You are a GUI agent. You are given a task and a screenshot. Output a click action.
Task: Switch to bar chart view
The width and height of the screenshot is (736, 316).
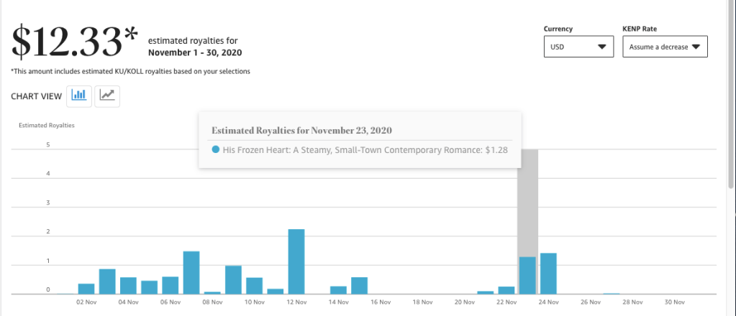(x=79, y=96)
